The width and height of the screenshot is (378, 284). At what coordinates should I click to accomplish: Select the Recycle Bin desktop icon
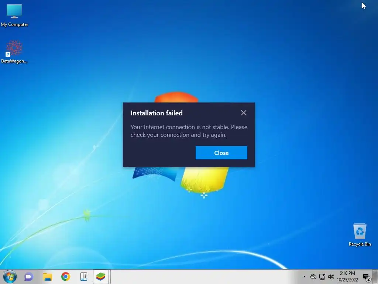[360, 235]
